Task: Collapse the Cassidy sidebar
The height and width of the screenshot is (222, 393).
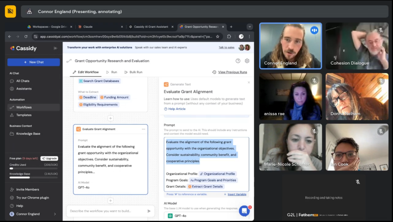Action: 56,48
